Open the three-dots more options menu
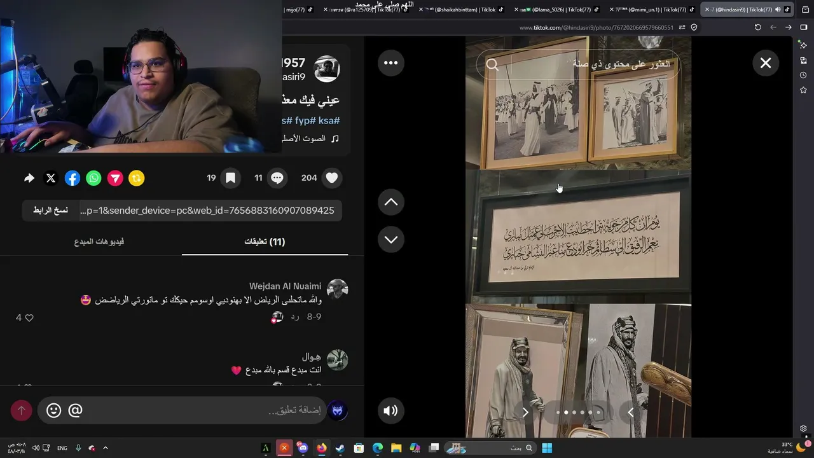This screenshot has height=458, width=814. tap(391, 63)
